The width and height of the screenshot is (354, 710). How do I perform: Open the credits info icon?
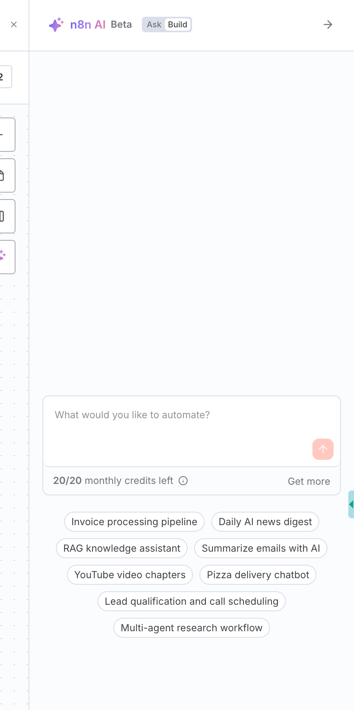pyautogui.click(x=184, y=481)
